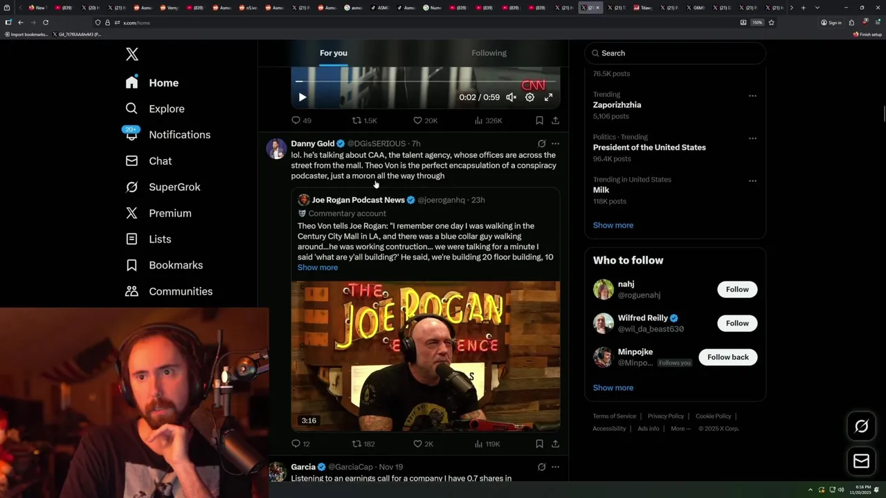Open Chat from the sidebar
Image resolution: width=886 pixels, height=498 pixels.
coord(148,160)
